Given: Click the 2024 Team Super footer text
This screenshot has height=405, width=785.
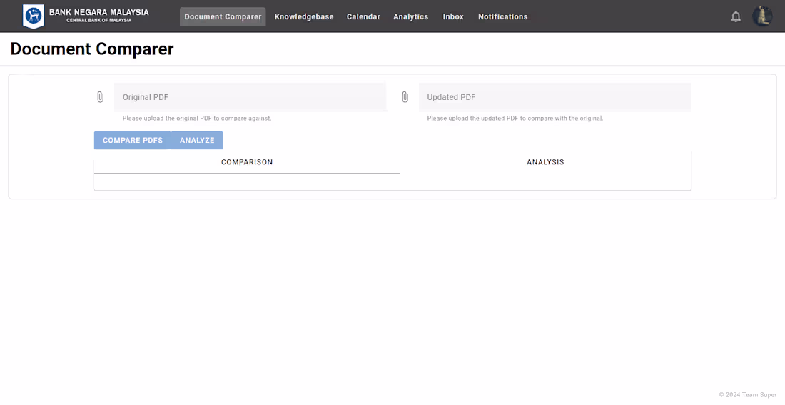Looking at the screenshot, I should coord(748,395).
